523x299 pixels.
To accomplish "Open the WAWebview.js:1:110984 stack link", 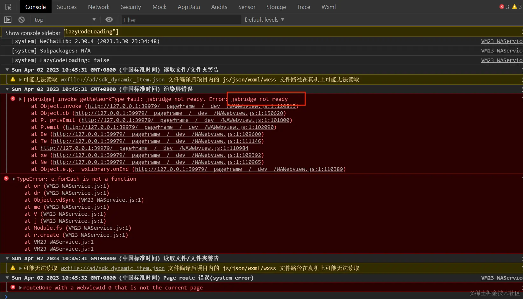I will pyautogui.click(x=145, y=148).
